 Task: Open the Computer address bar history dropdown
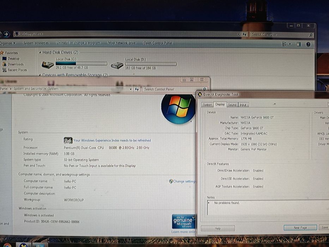tap(238, 34)
